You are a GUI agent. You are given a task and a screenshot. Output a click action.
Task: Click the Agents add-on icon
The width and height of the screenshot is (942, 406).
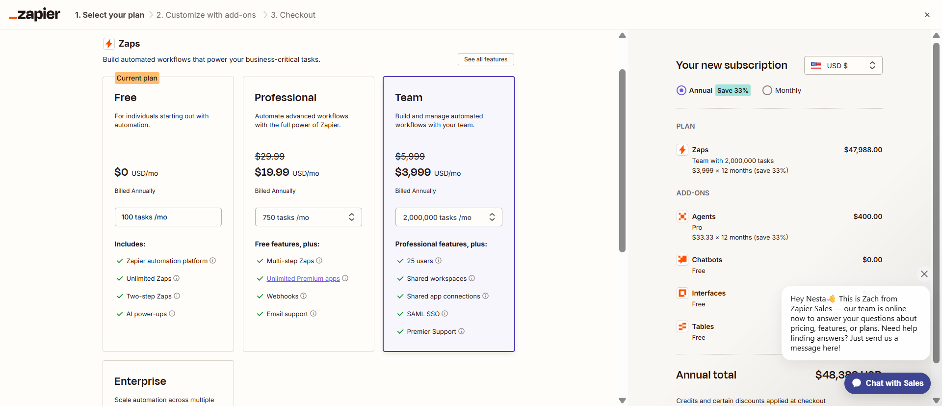point(682,217)
